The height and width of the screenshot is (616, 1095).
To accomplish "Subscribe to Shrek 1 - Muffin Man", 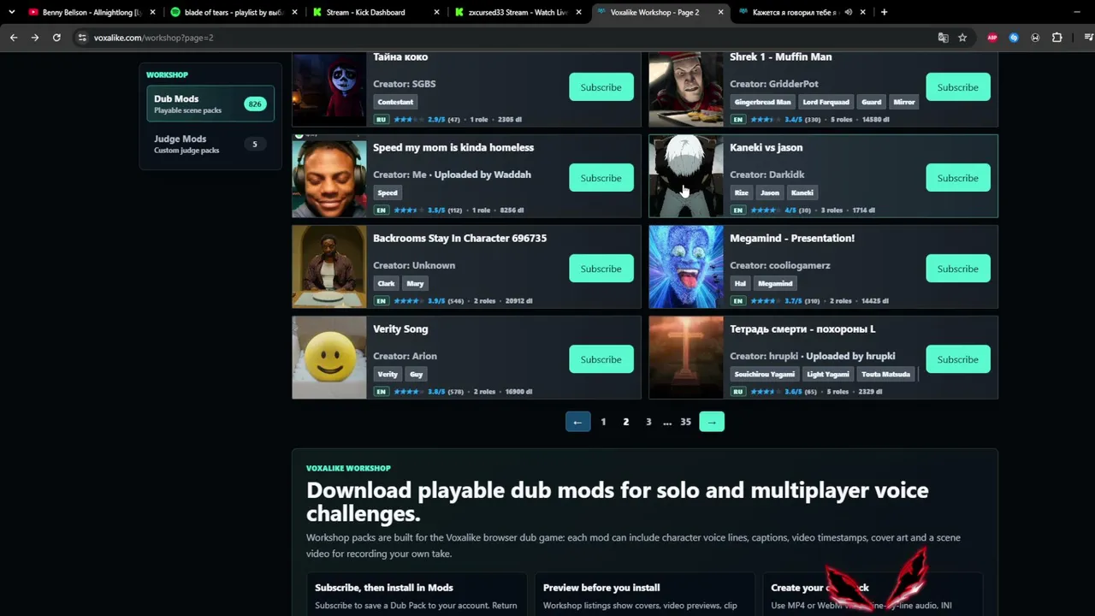I will pyautogui.click(x=958, y=87).
